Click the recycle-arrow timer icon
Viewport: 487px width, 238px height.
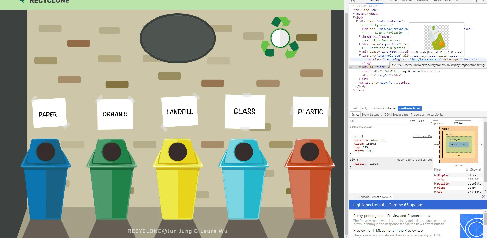280,38
